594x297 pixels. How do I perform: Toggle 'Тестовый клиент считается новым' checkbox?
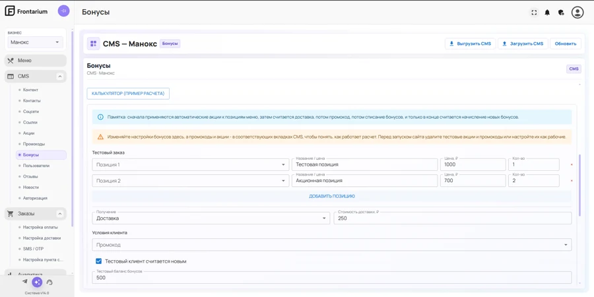99,261
